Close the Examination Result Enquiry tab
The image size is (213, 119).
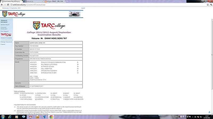(21, 1)
